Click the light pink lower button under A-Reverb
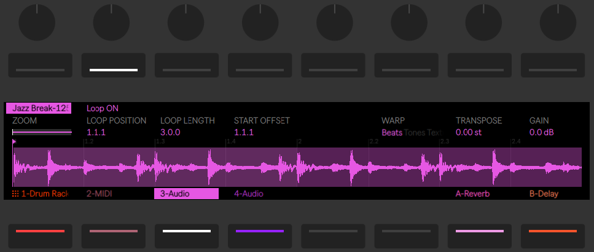This screenshot has width=594, height=252. (480, 235)
